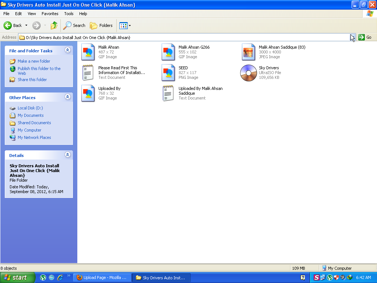The image size is (377, 283).
Task: Click Sky Drivers Auto Inst taskbar button
Action: coord(162,278)
